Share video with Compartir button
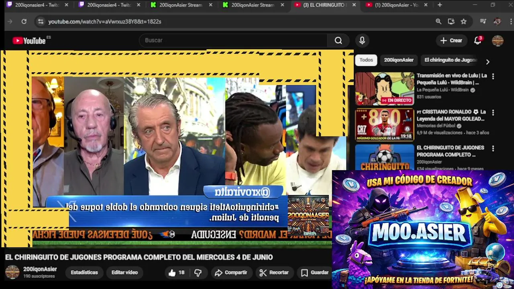Screen dimensions: 514x289 tap(231, 273)
